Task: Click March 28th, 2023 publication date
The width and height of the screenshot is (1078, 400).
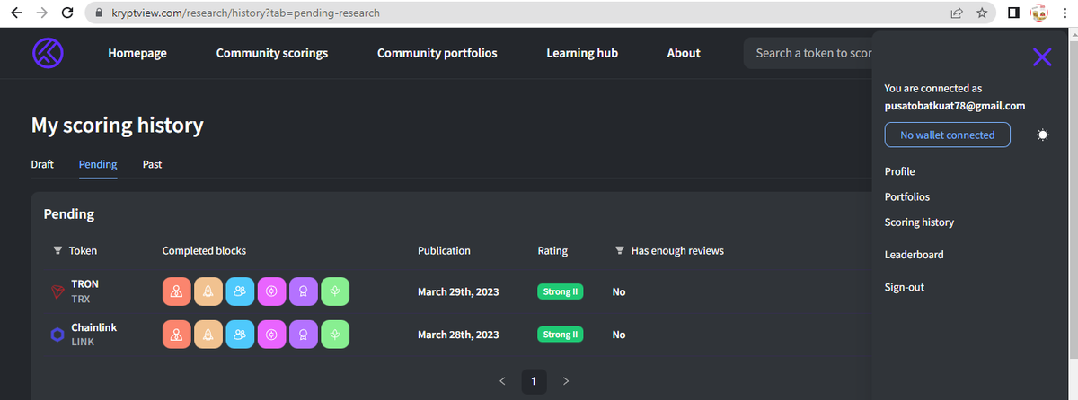Action: tap(458, 335)
